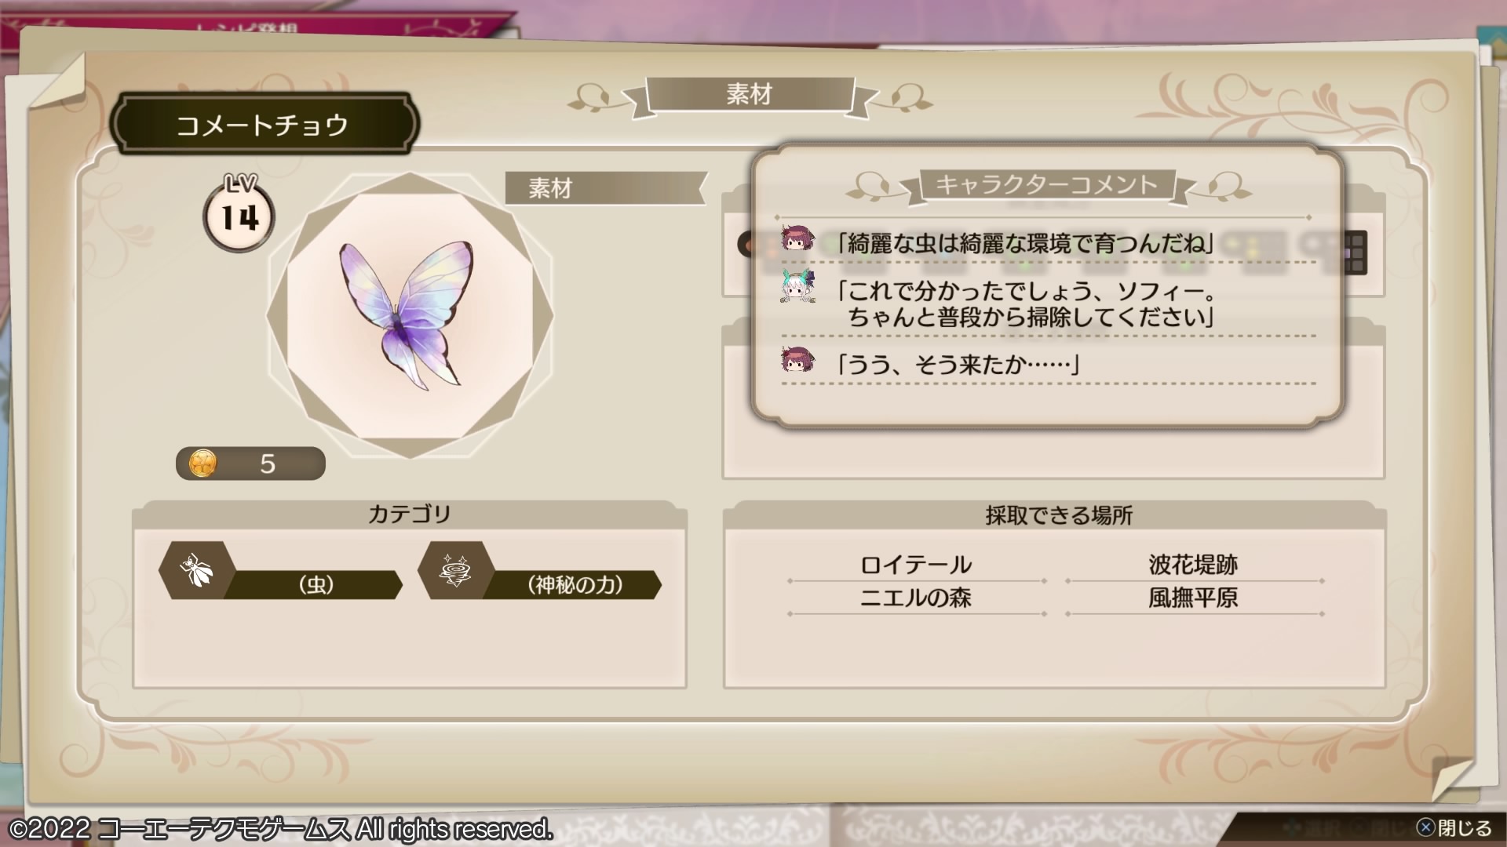The image size is (1507, 847).
Task: Select the 素材 header tab at top
Action: [x=750, y=95]
